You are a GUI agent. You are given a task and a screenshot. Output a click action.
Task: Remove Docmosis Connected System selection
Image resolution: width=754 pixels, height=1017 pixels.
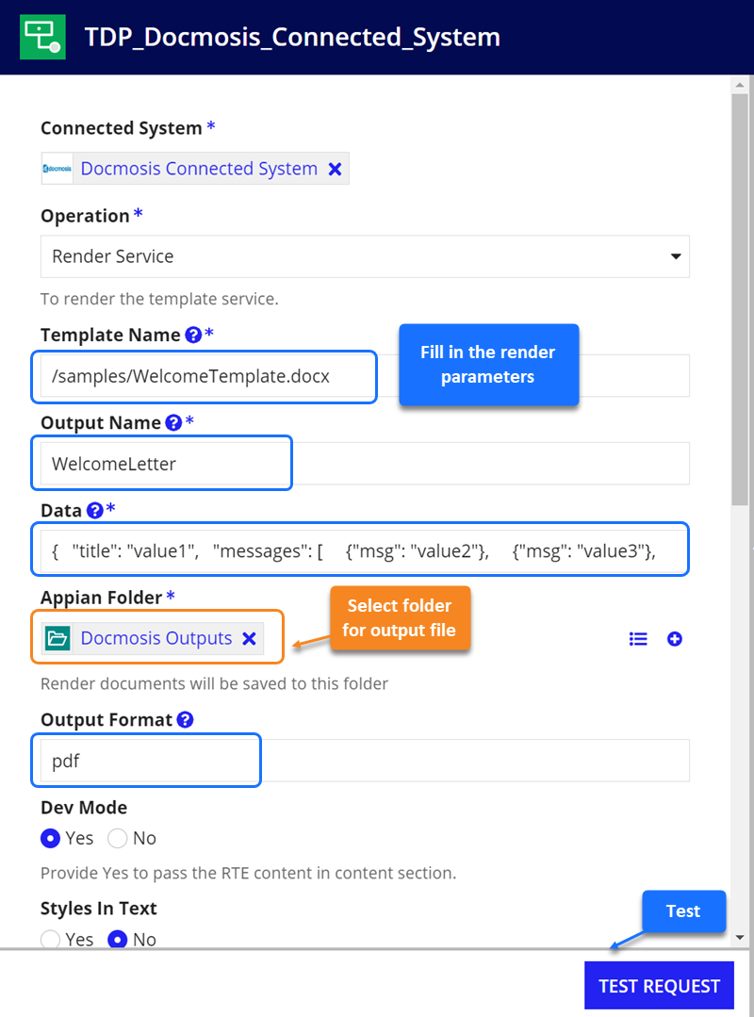coord(335,169)
